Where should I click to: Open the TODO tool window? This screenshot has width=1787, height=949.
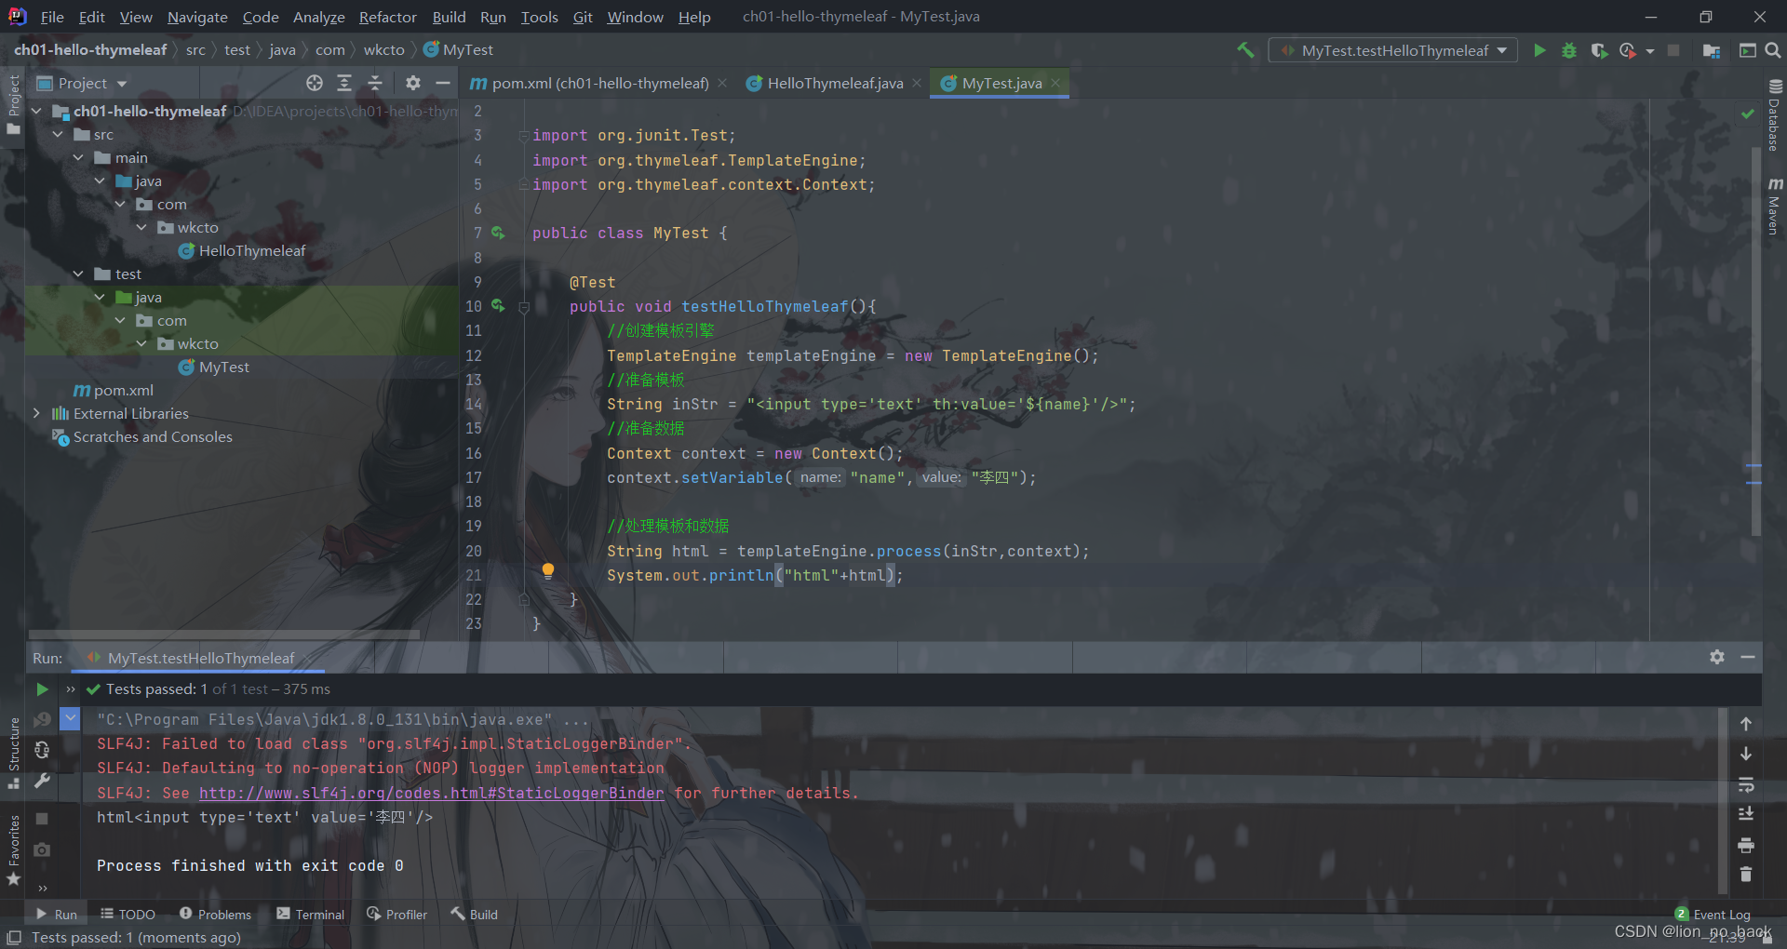128,915
